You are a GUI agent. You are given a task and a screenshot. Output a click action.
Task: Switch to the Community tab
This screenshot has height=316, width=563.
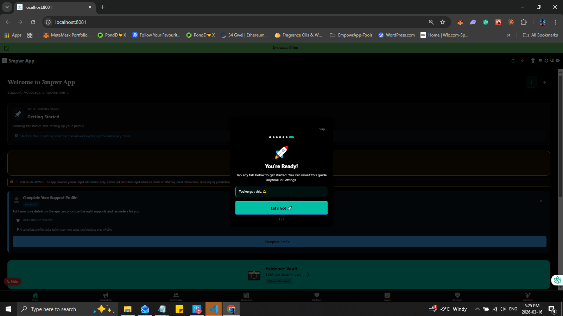click(x=176, y=296)
